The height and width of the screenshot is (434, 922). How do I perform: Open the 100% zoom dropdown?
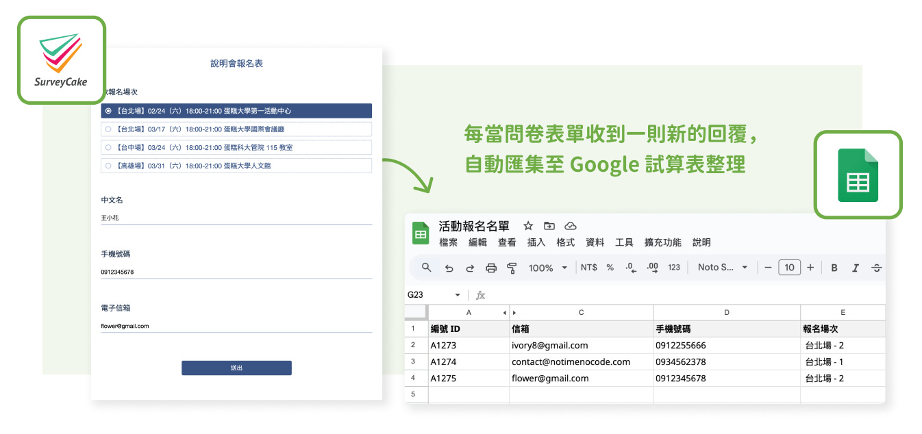coord(543,268)
